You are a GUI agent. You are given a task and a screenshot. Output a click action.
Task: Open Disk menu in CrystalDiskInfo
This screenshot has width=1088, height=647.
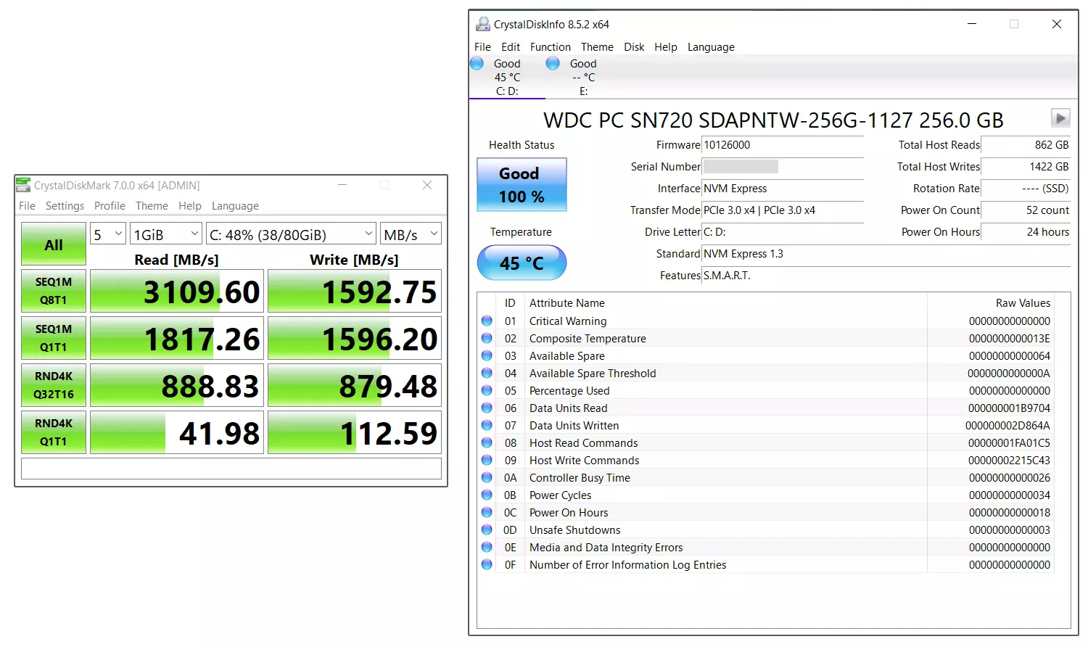(x=634, y=47)
